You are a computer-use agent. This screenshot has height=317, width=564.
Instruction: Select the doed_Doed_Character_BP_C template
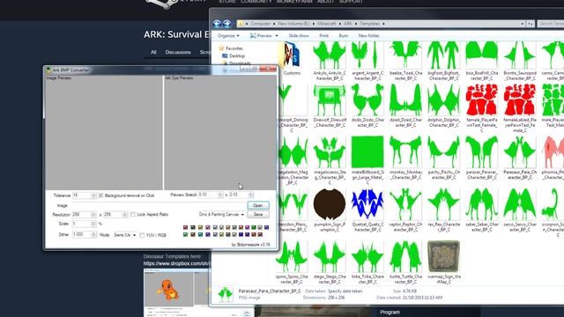[x=405, y=106]
